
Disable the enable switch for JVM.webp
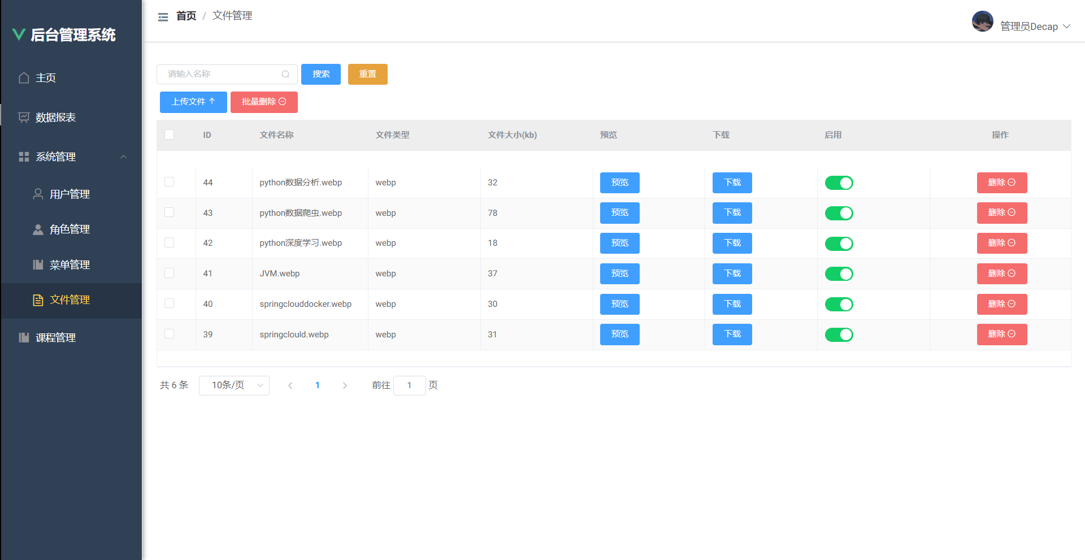(839, 274)
